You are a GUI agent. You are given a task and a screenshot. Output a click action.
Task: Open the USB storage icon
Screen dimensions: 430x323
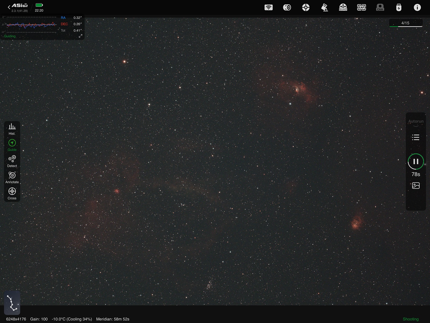[x=399, y=8]
